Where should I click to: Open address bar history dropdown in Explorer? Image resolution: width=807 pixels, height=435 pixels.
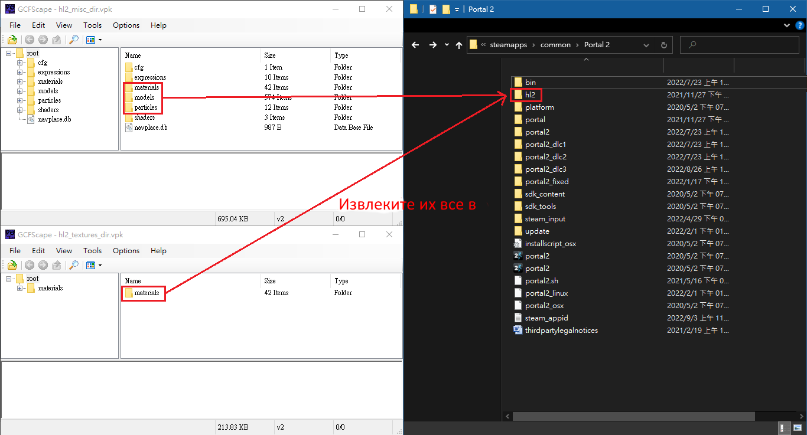[x=646, y=45]
